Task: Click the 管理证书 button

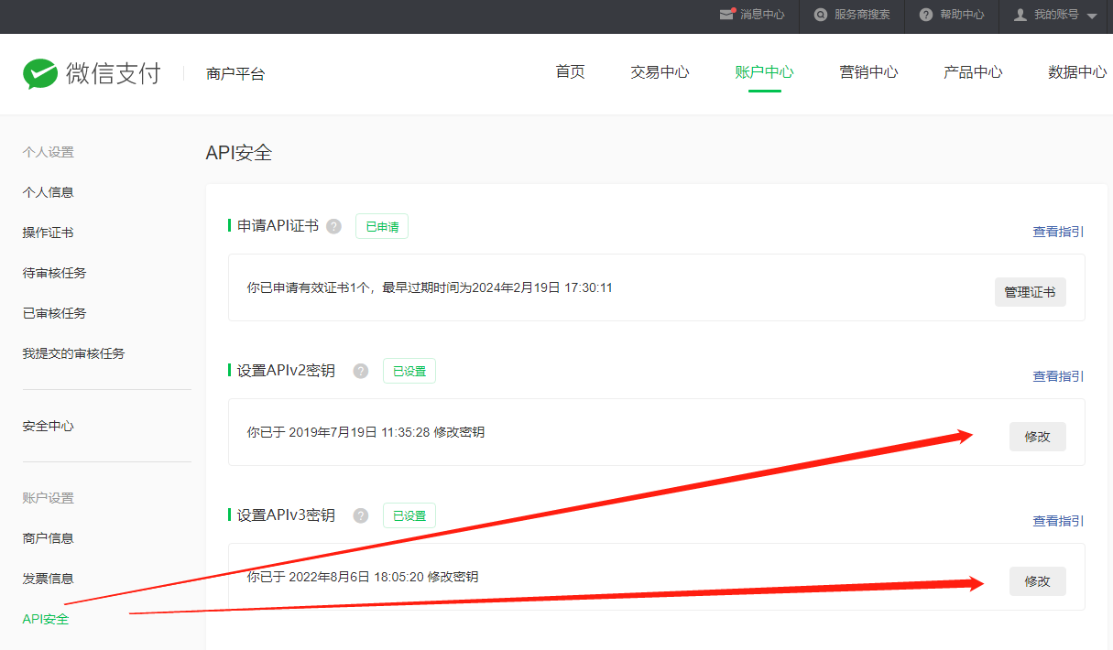Action: [x=1030, y=292]
